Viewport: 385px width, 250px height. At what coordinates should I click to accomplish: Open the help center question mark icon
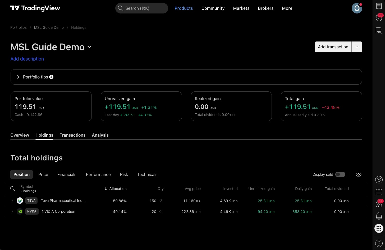(x=379, y=243)
